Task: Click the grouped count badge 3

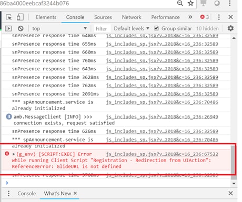Action: coord(9,116)
